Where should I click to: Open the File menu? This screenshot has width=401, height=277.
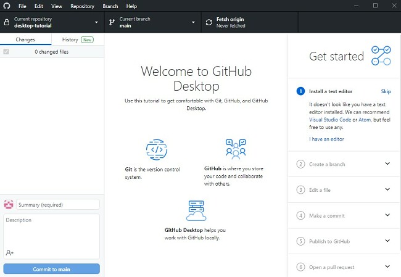22,6
